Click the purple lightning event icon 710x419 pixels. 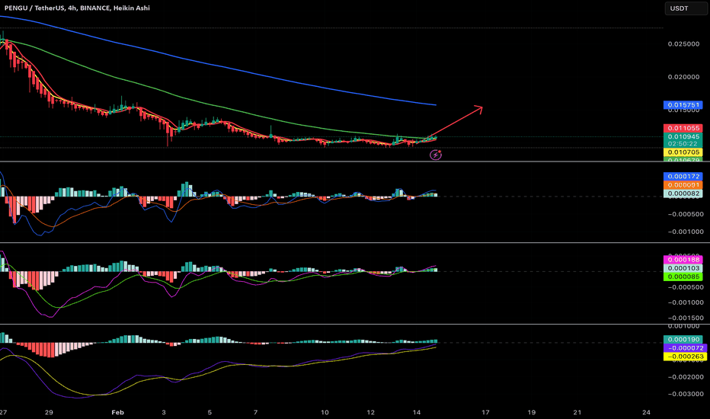436,155
